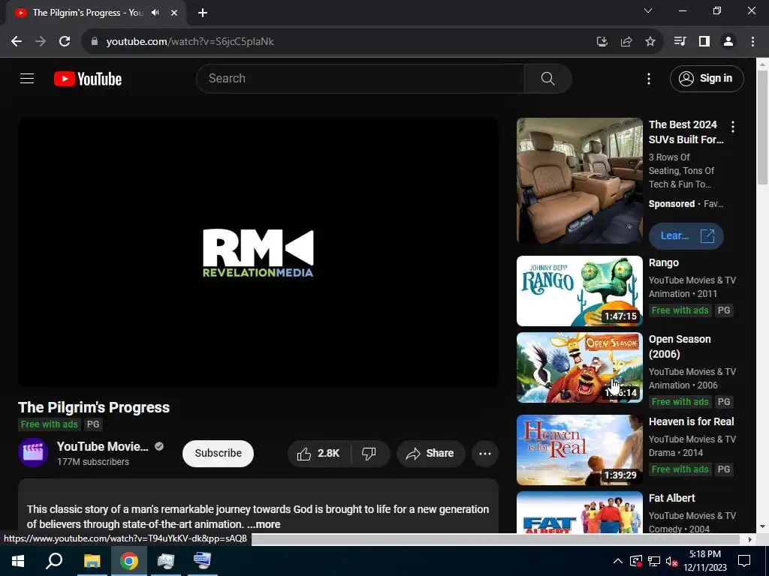Share The Pilgrim's Progress video
This screenshot has height=576, width=769.
[430, 454]
